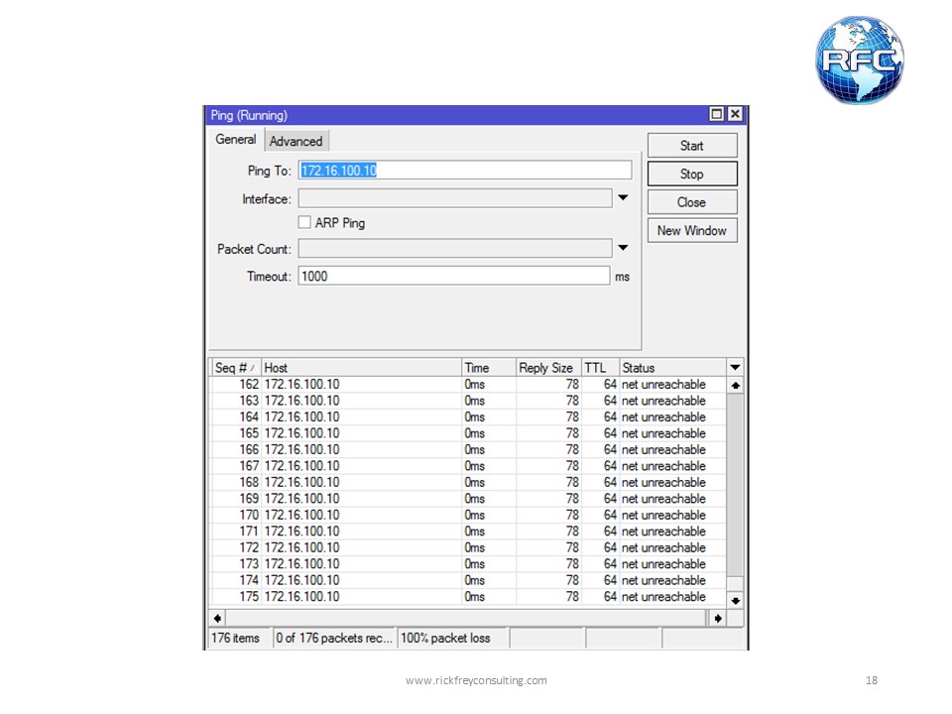The width and height of the screenshot is (952, 714).
Task: Click the horizontal scrollbar track below results
Action: tap(467, 618)
